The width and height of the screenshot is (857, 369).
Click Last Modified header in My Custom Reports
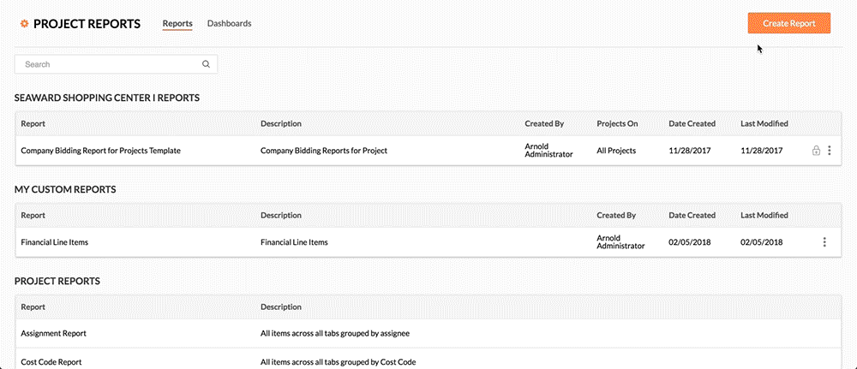[x=764, y=216]
